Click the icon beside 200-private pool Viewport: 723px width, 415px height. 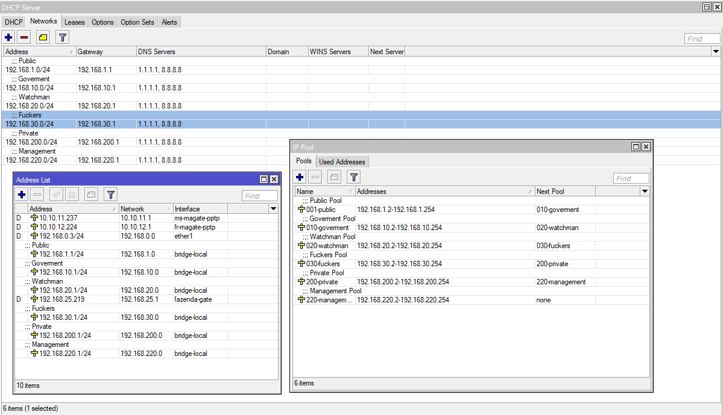tap(302, 282)
